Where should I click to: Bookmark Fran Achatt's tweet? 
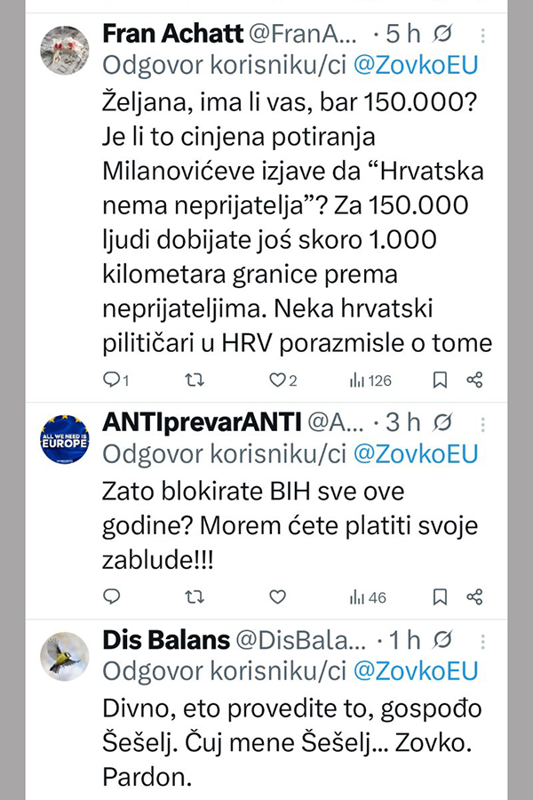440,380
